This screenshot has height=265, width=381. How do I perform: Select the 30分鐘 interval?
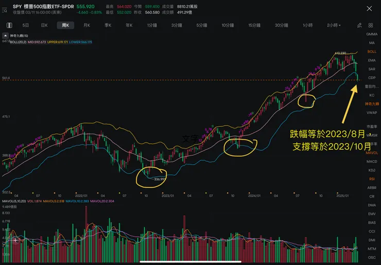click(281, 25)
